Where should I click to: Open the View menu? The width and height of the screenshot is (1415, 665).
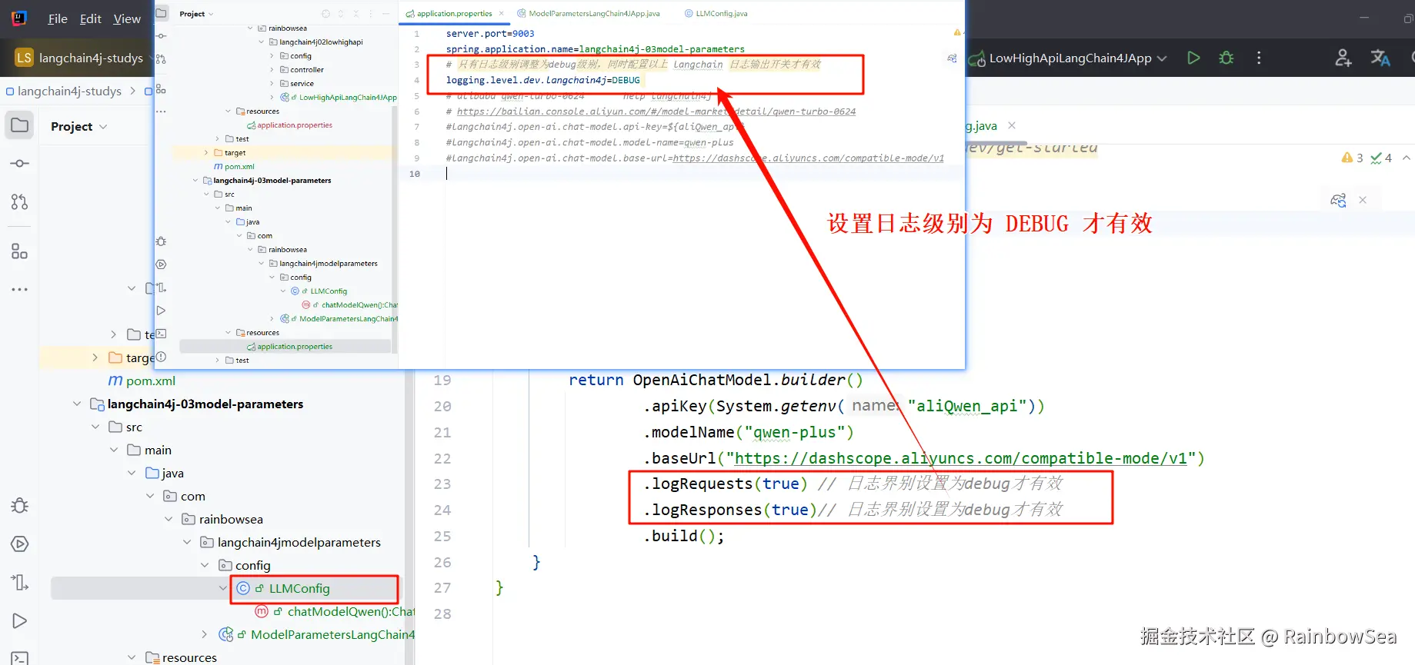click(127, 18)
